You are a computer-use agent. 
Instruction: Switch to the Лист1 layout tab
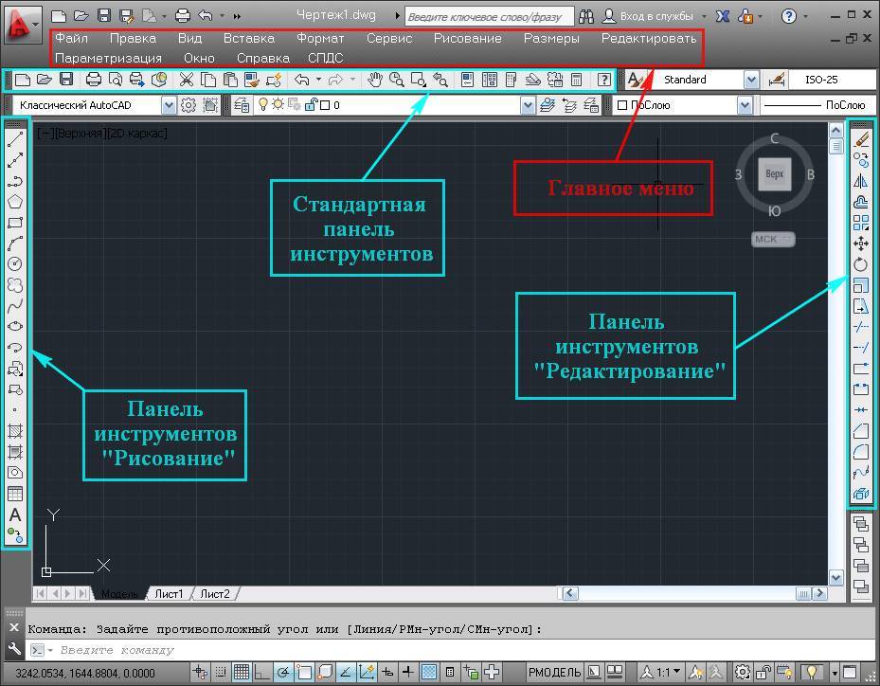[x=169, y=594]
